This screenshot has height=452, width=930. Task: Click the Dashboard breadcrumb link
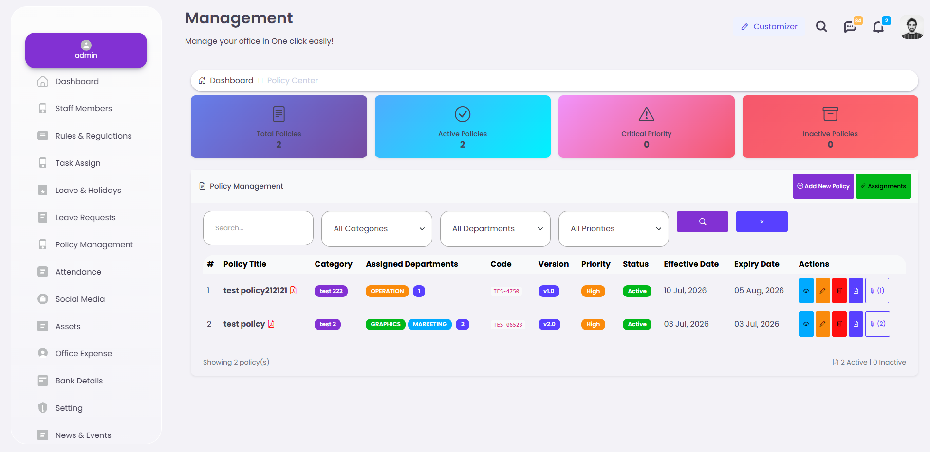232,81
